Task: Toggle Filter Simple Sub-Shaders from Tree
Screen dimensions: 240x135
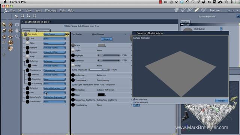Action: [65, 26]
